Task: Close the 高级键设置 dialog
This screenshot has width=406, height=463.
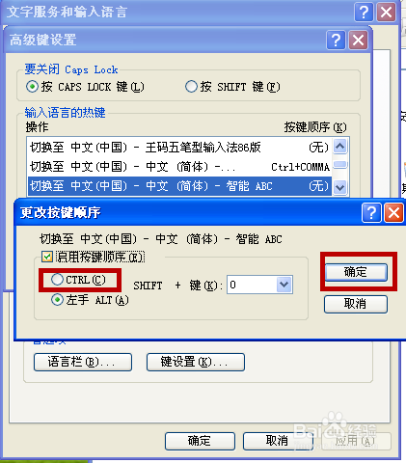Action: pos(358,41)
